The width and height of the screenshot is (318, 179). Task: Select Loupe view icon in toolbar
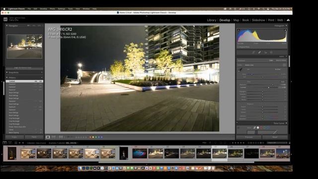(x=48, y=137)
